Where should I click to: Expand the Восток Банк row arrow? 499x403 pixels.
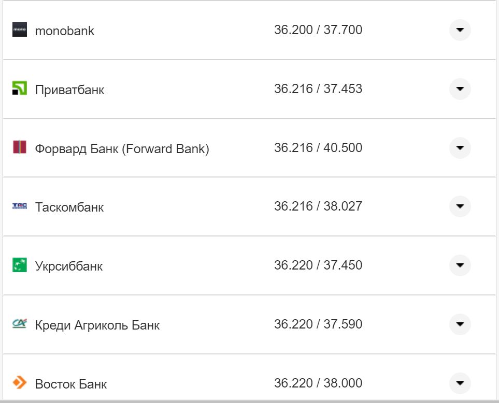(x=460, y=383)
